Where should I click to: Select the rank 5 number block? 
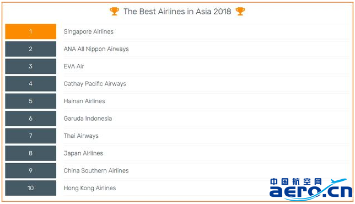coord(30,101)
